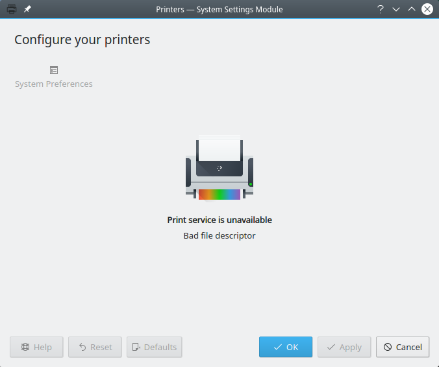Screen dimensions: 439x367
Task: Open the System Preferences toolbar item
Action: (x=54, y=77)
